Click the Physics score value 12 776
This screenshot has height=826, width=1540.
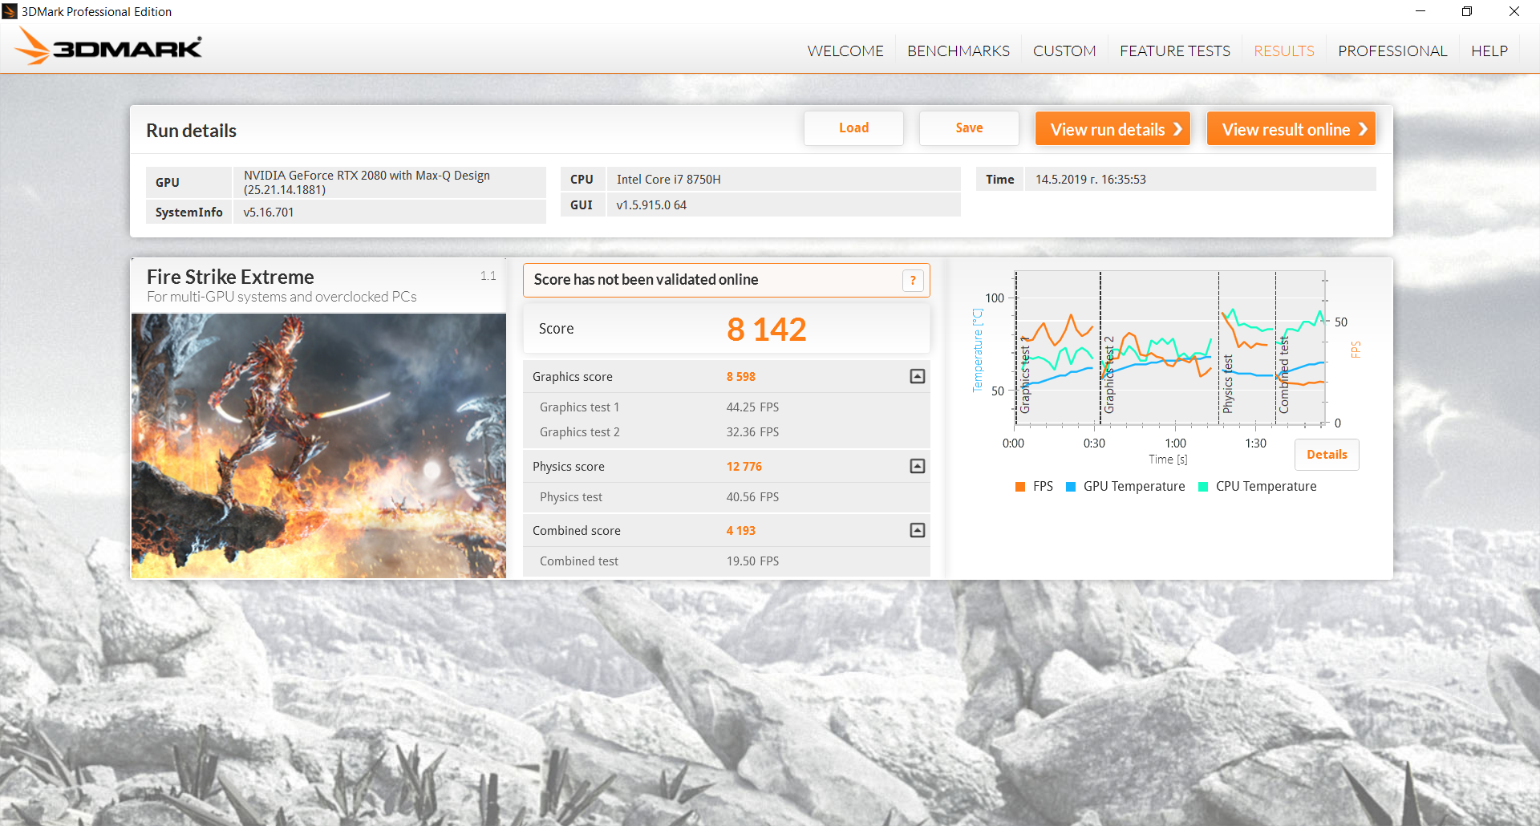pyautogui.click(x=744, y=467)
